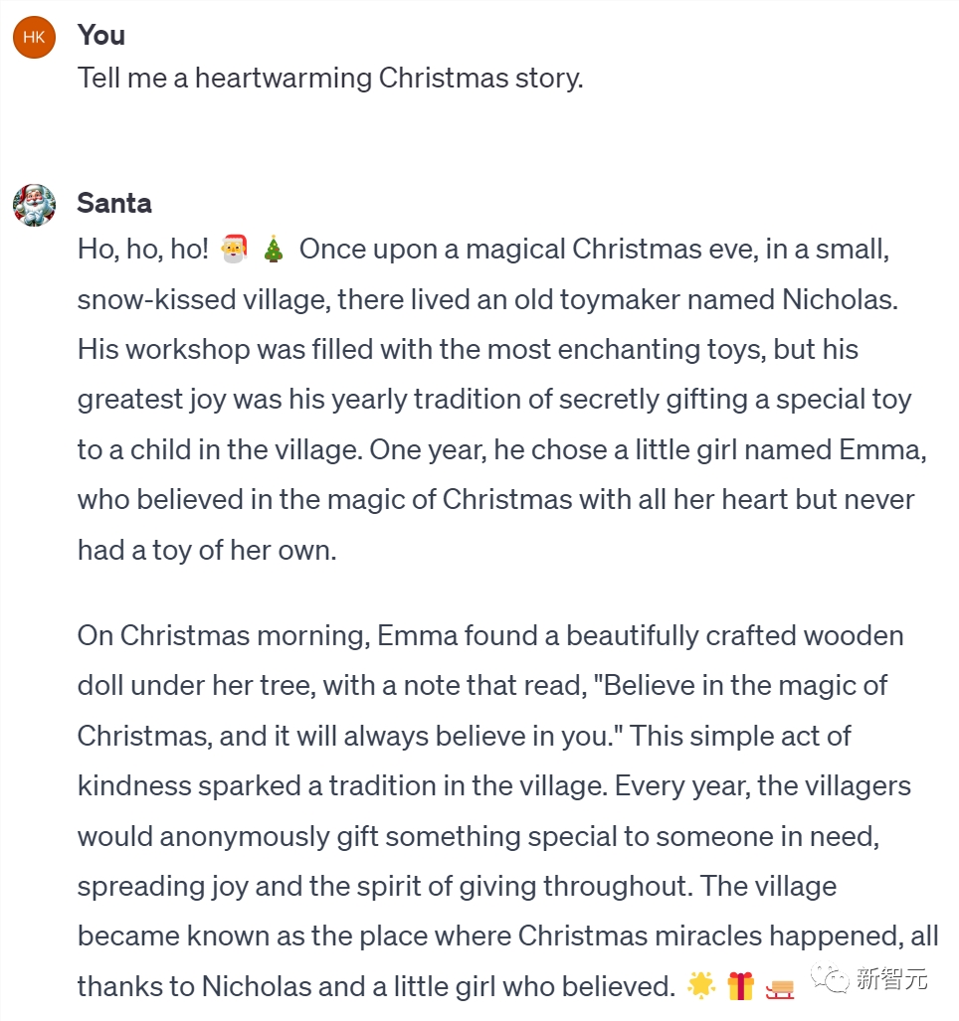Select the red sleigh emoji
Screen dimensions: 959x1021
click(x=780, y=986)
